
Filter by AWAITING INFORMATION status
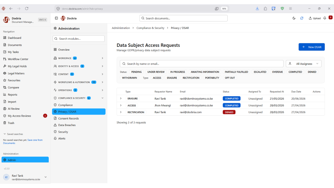coord(205,72)
